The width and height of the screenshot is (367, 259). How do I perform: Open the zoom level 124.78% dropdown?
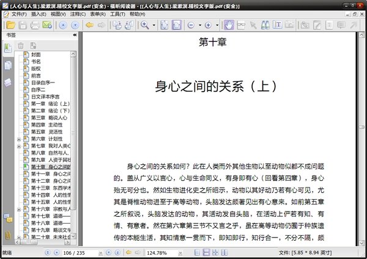(x=180, y=253)
